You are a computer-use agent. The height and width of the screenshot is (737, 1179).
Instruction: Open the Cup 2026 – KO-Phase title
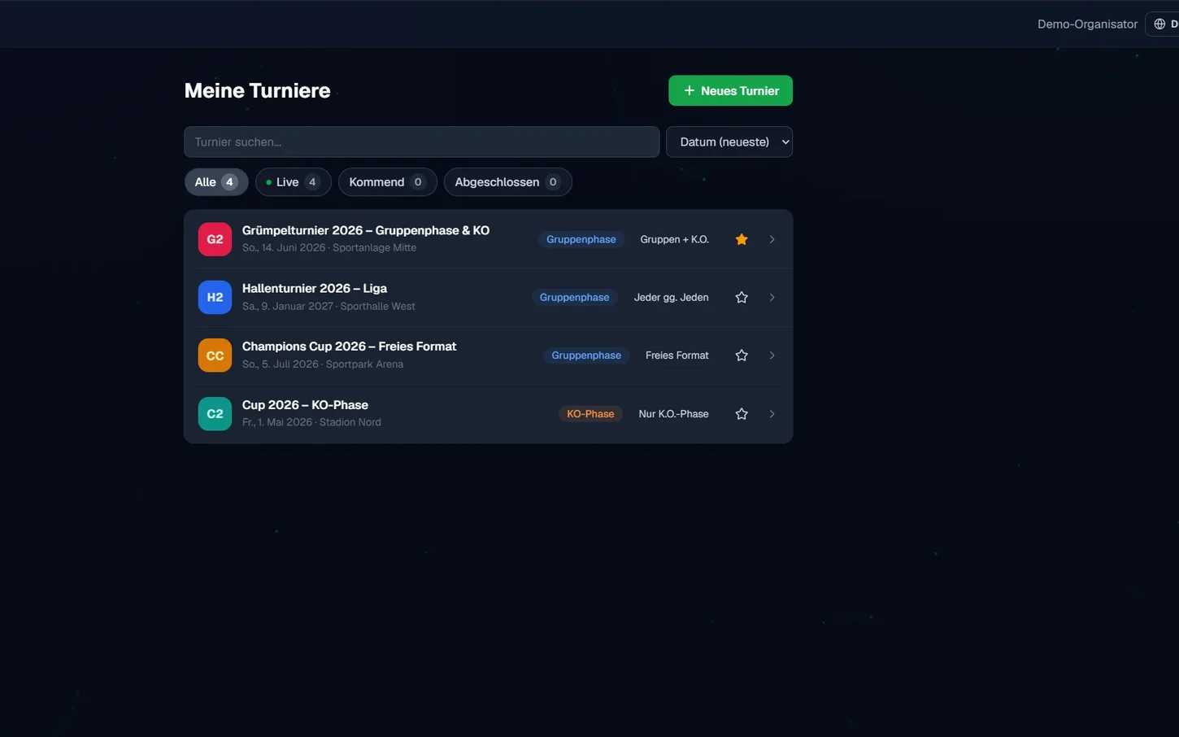[x=305, y=404]
